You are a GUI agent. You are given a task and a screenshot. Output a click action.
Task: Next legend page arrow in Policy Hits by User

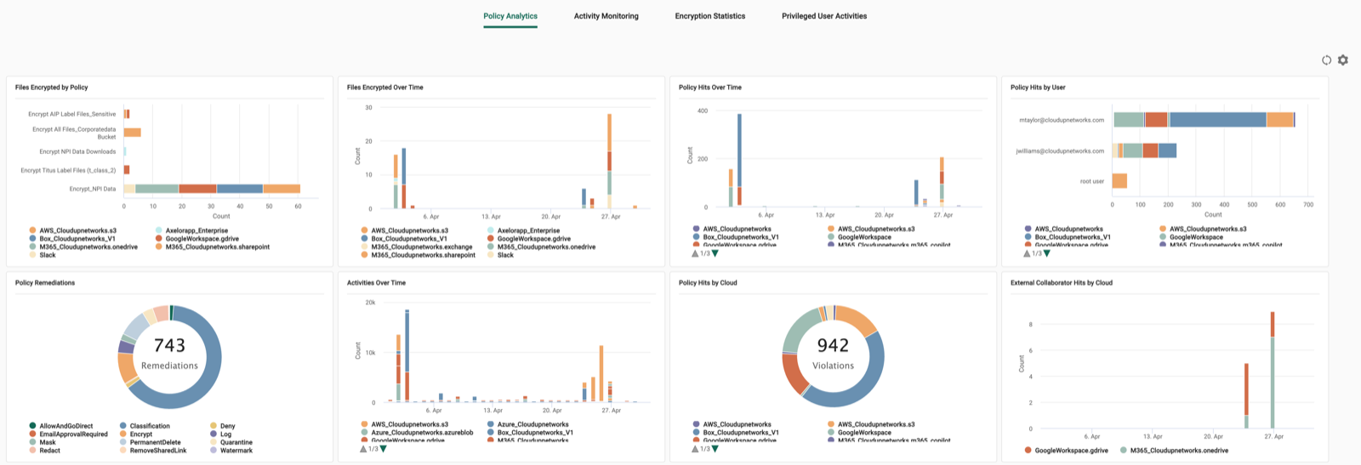[1046, 253]
